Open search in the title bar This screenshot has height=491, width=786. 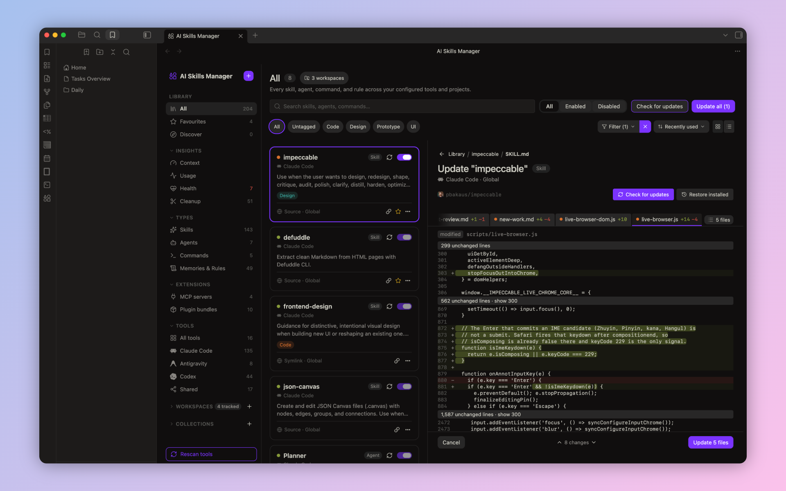97,35
